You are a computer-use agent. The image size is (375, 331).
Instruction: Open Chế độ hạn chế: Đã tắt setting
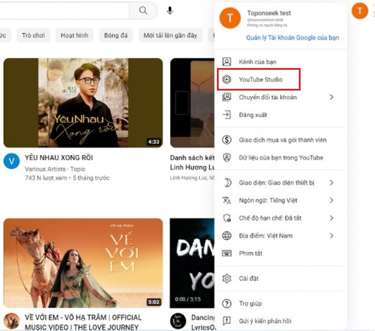[269, 218]
